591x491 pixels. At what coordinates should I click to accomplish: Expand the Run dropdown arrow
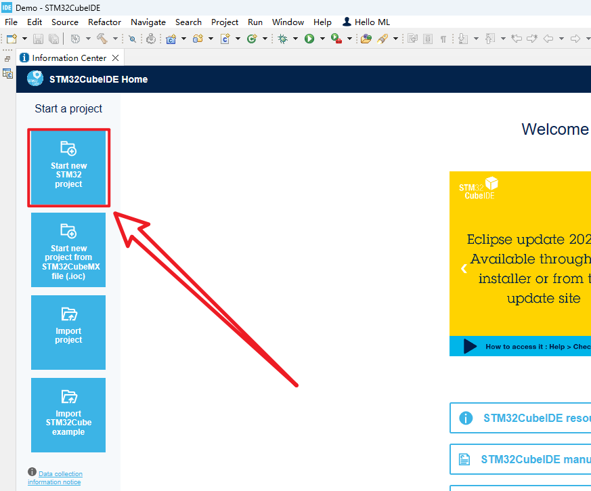point(322,39)
